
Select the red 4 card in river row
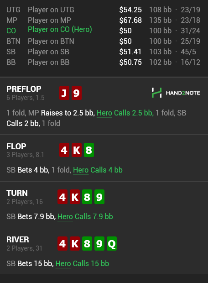(x=62, y=243)
